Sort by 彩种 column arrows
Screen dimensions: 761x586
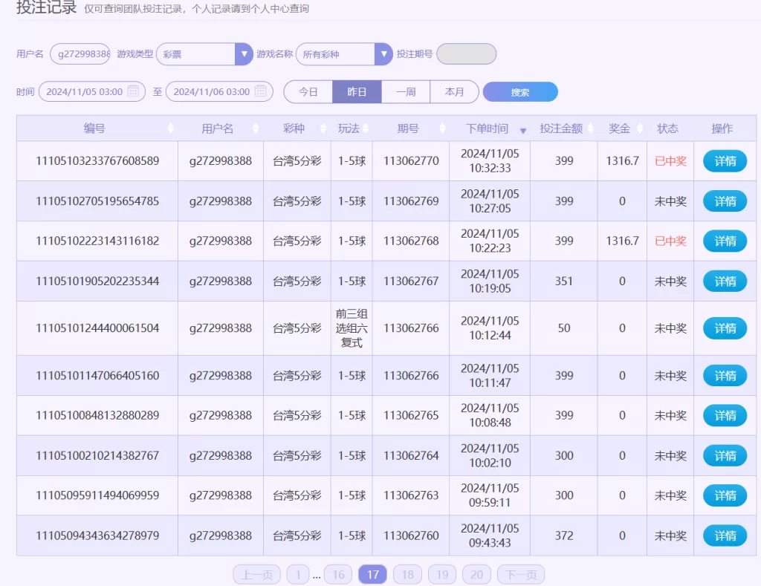tap(324, 128)
